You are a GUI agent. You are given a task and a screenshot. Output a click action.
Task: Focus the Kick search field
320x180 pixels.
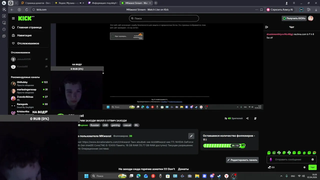164,18
